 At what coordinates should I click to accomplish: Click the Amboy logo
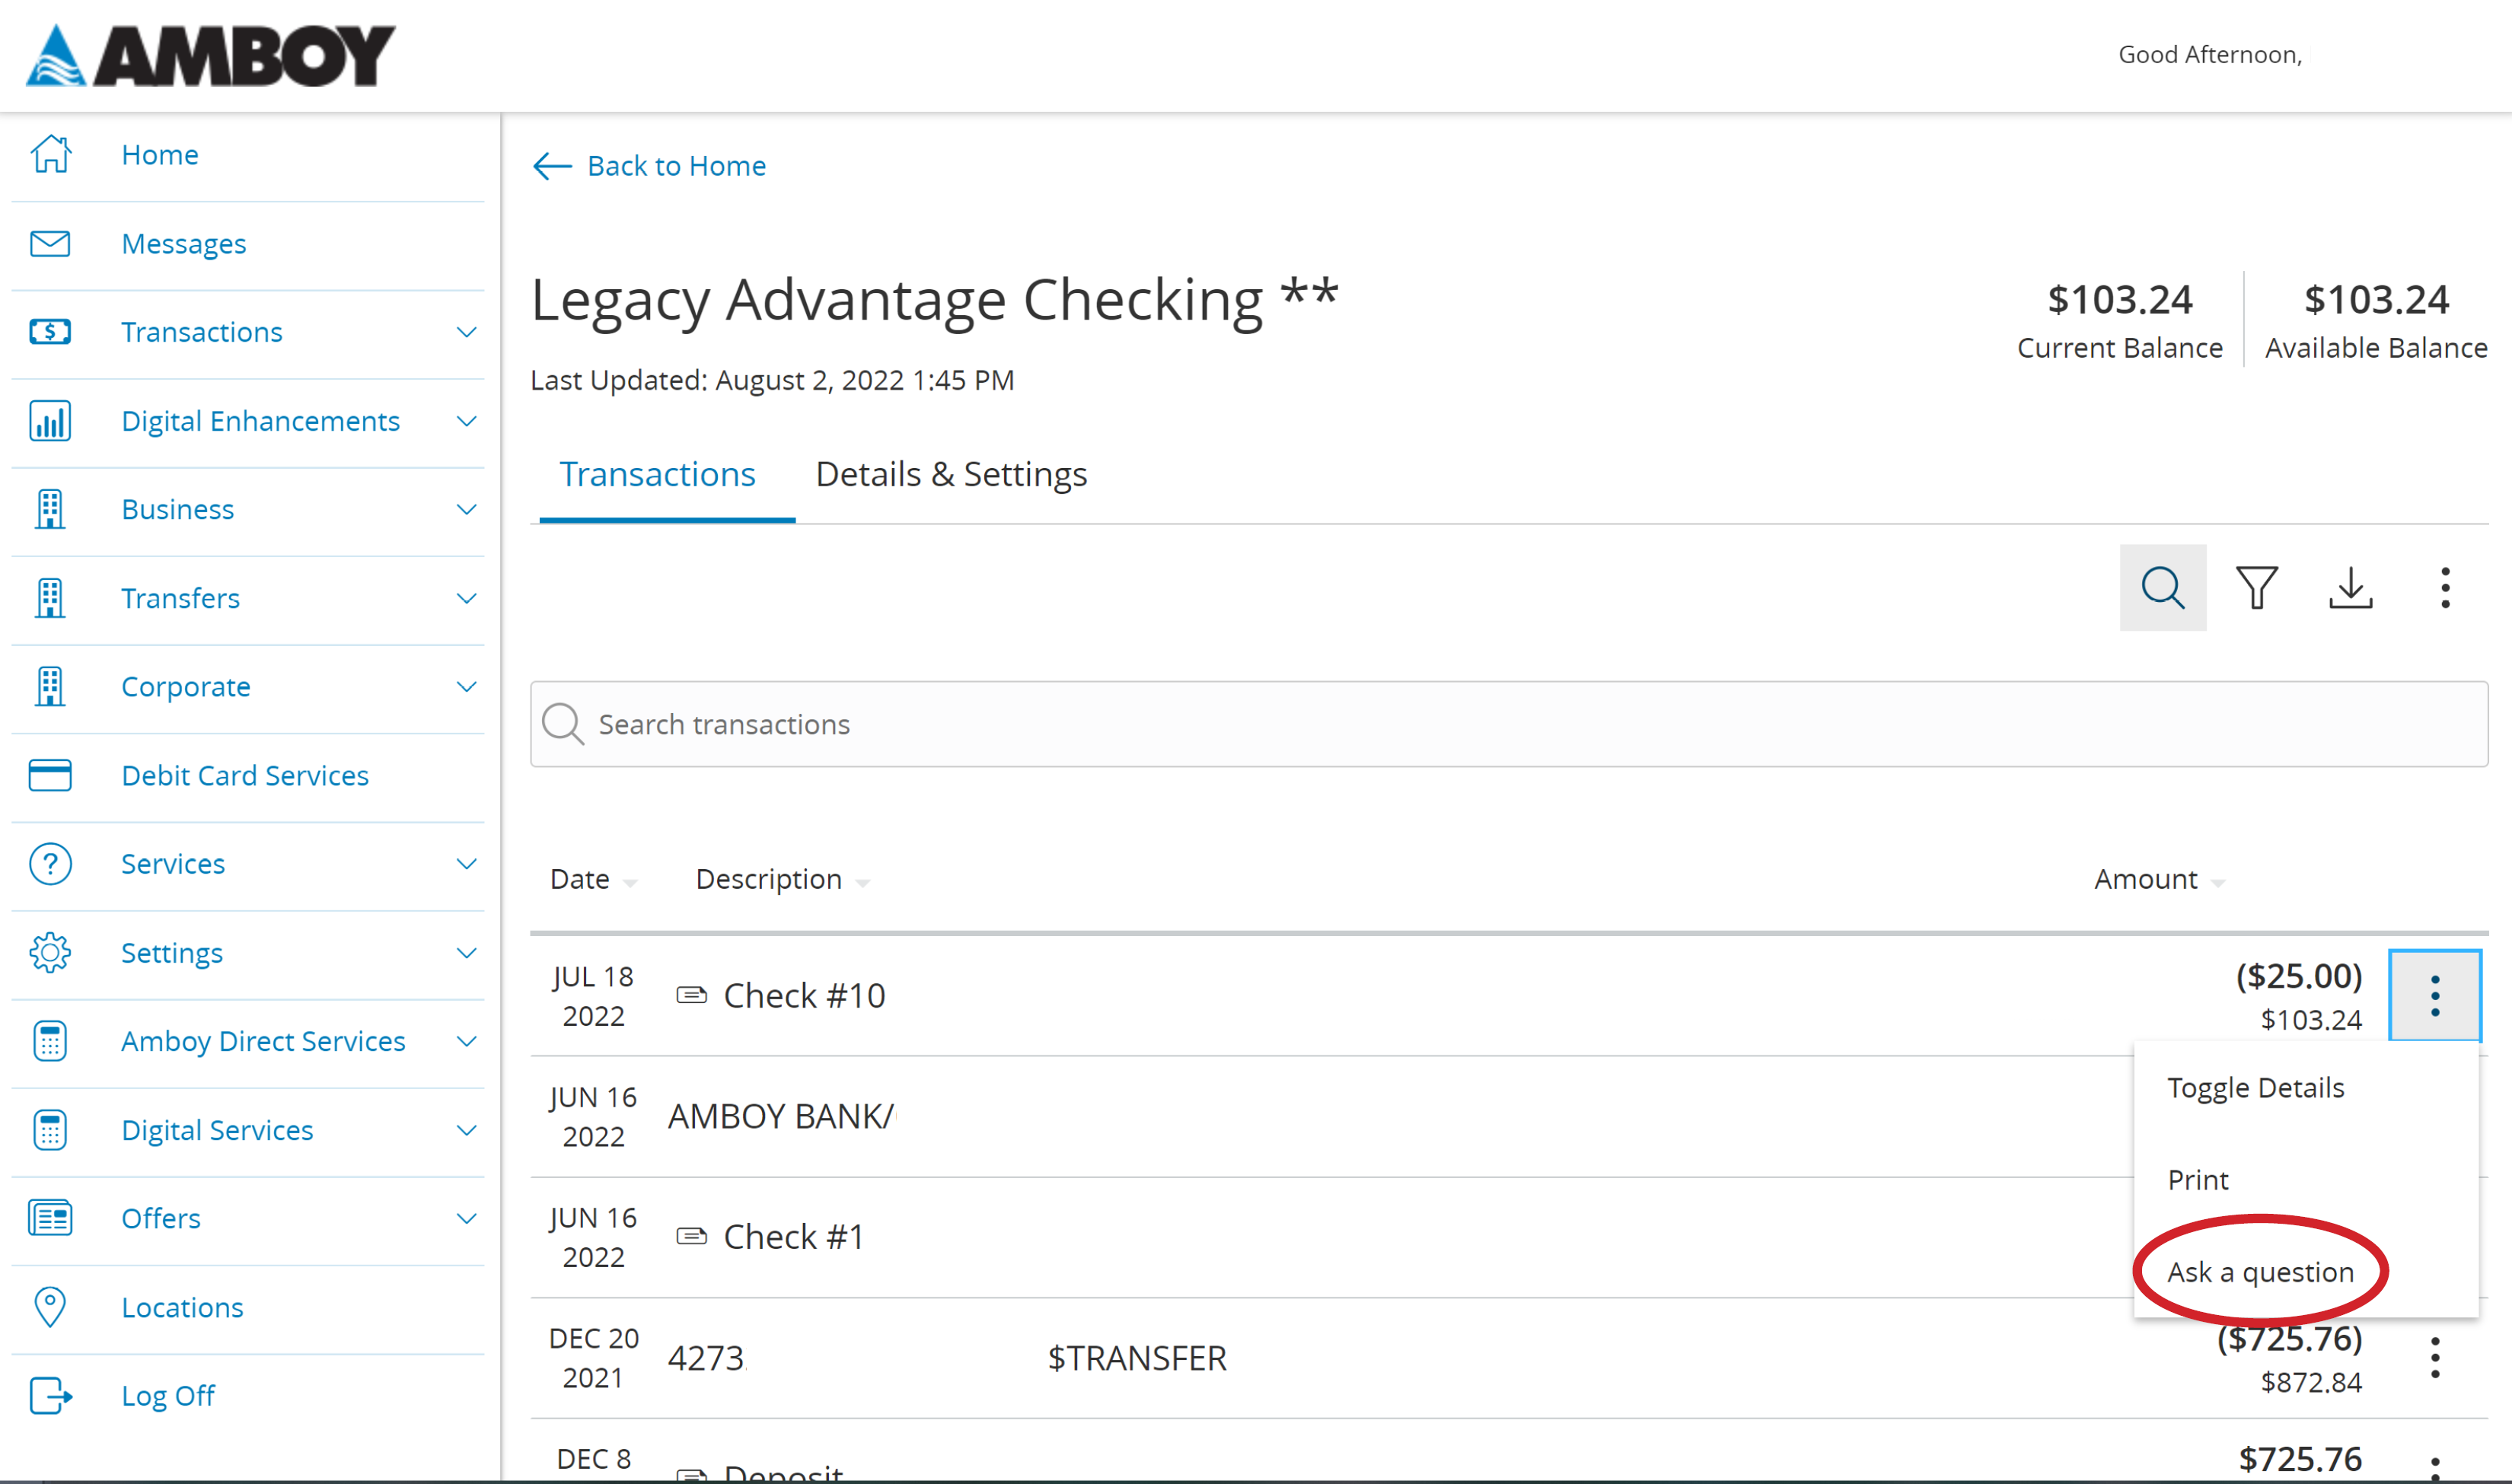[x=211, y=55]
